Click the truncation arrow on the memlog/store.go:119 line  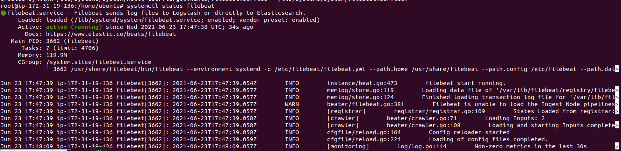(x=617, y=90)
